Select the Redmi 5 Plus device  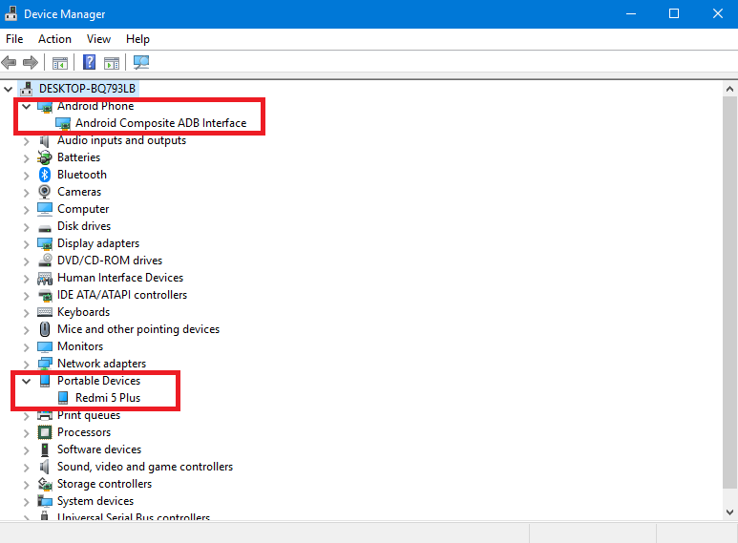click(108, 398)
